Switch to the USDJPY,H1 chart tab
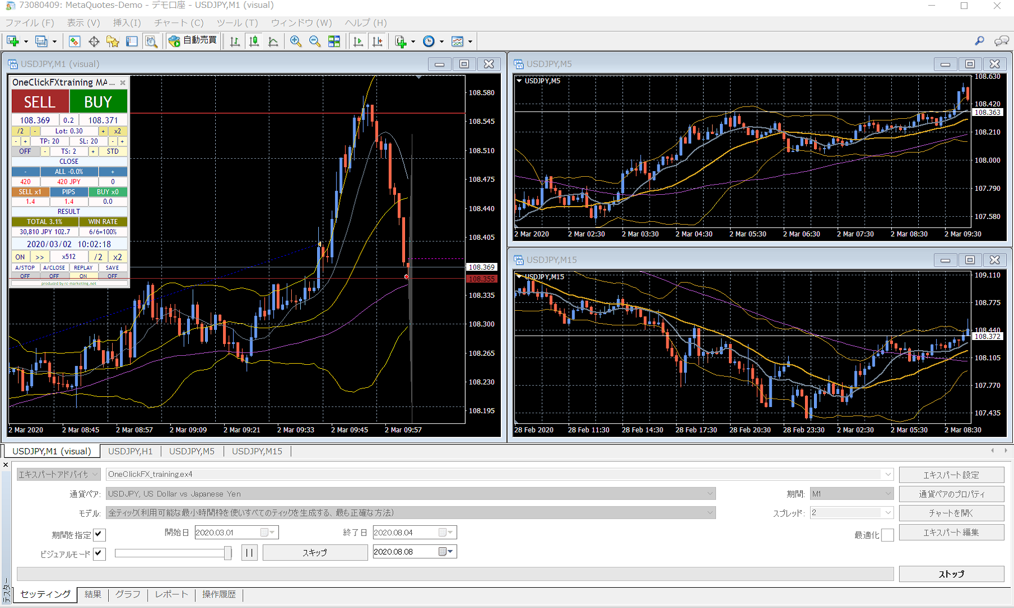 [130, 451]
